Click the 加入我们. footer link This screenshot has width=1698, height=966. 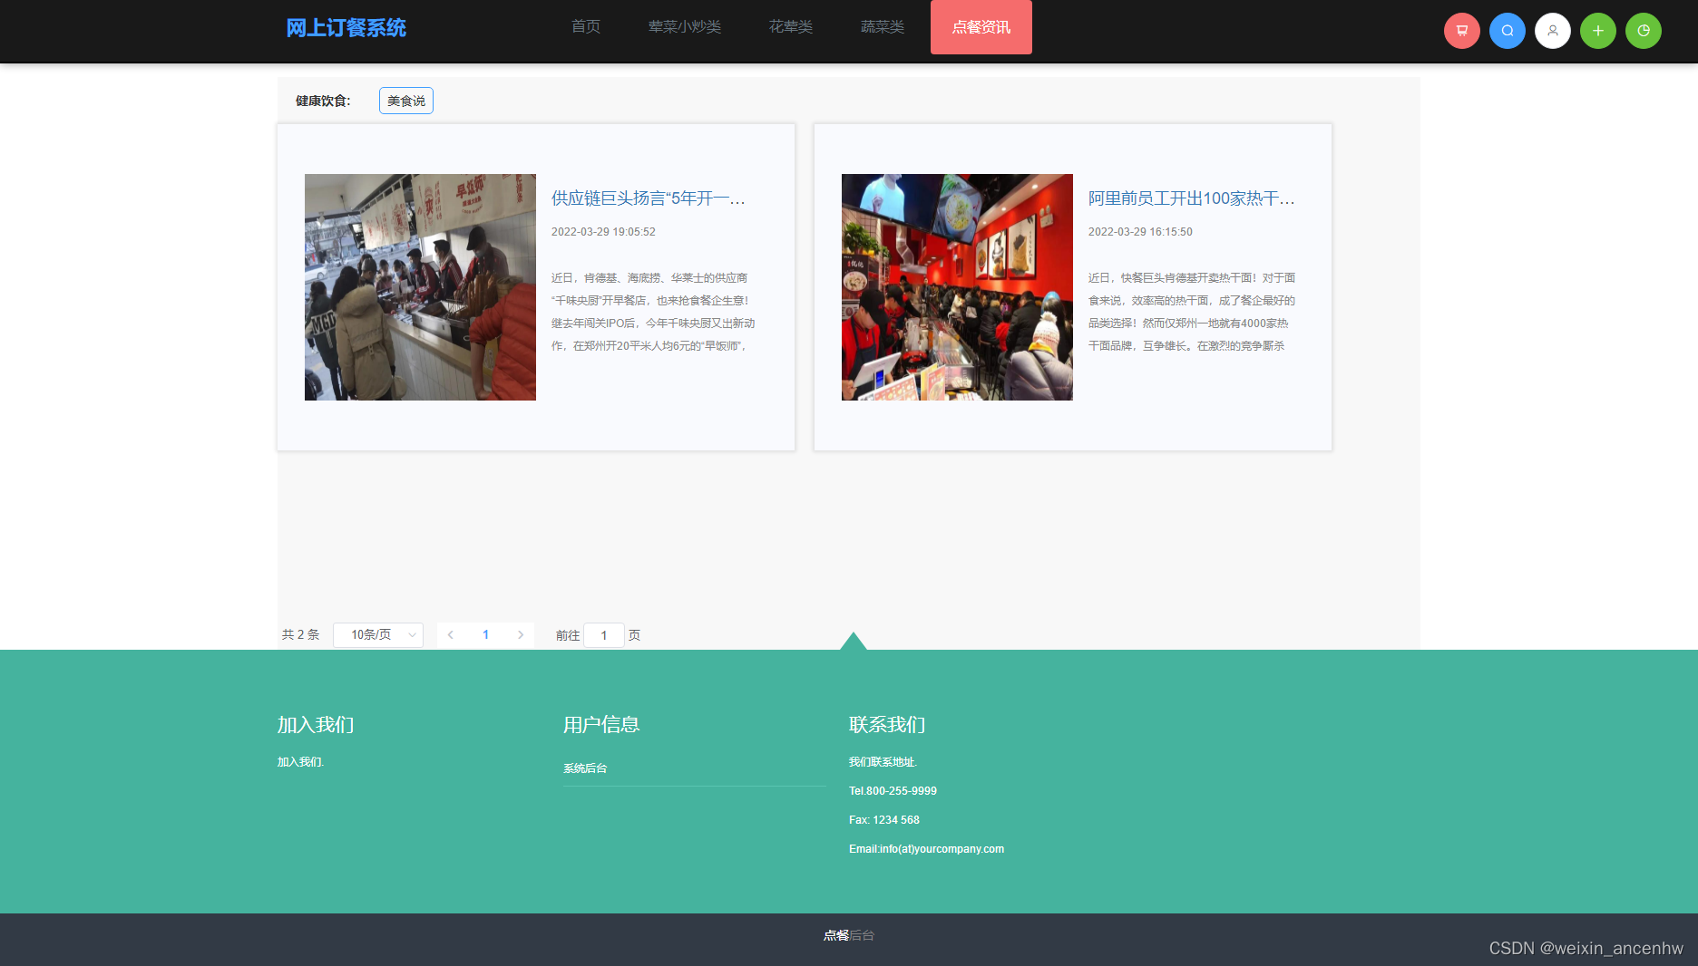coord(301,762)
